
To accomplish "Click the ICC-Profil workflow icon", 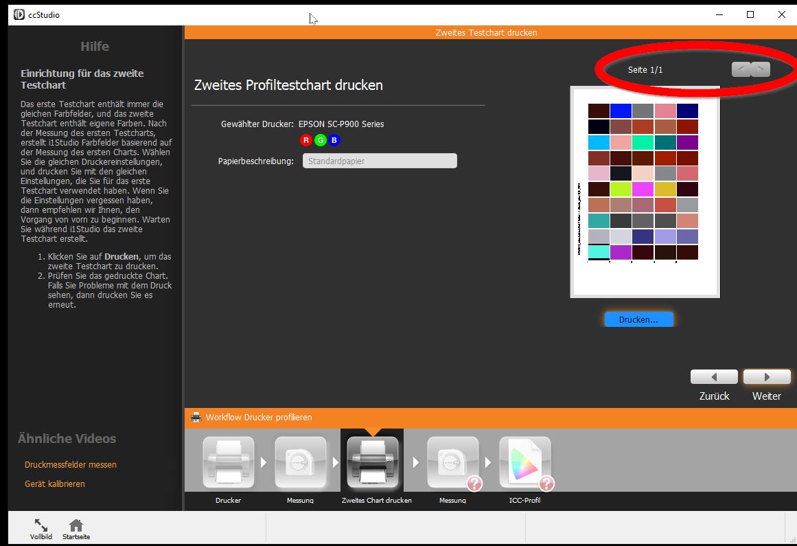I will click(524, 462).
